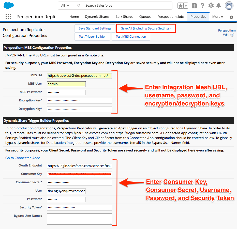
Task: Select the Properties tab
Action: pos(198,17)
